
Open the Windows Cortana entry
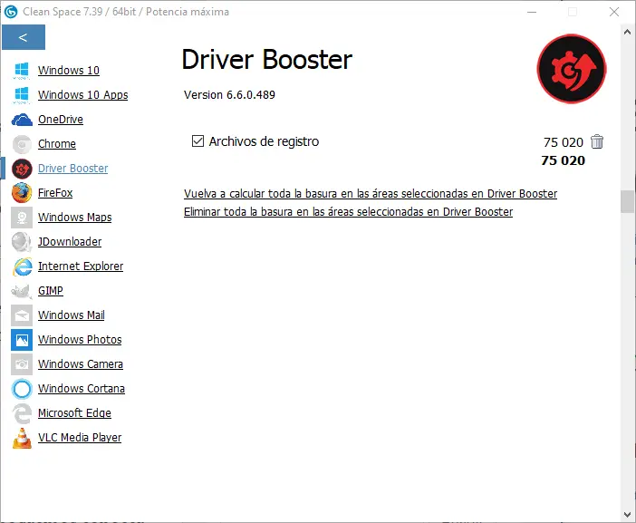tap(82, 389)
